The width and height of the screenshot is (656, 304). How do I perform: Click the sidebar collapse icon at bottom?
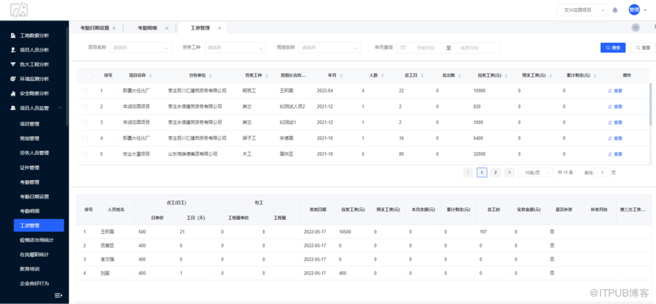58,295
